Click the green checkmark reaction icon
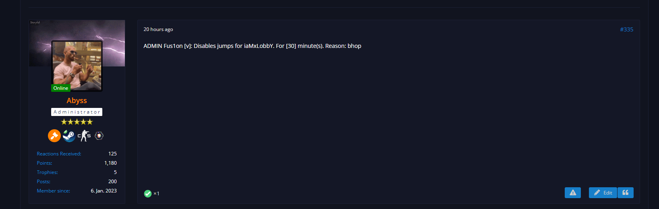This screenshot has height=209, width=659. (148, 194)
